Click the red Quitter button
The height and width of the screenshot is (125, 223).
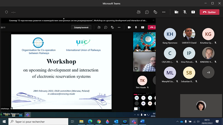tap(209, 12)
